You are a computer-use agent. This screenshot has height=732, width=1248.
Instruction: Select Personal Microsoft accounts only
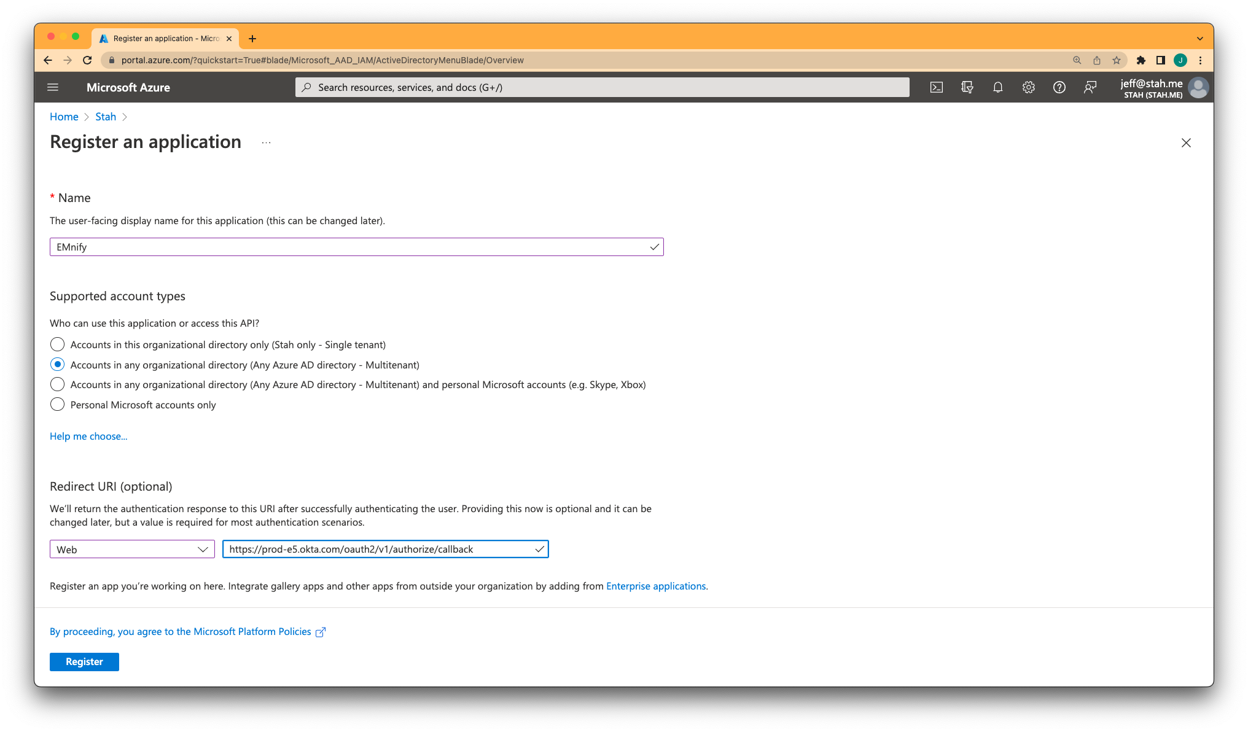click(x=57, y=405)
